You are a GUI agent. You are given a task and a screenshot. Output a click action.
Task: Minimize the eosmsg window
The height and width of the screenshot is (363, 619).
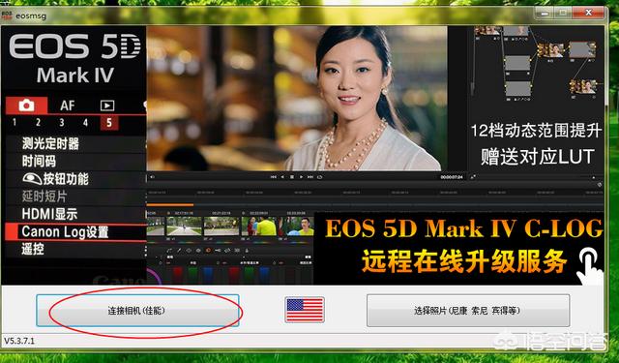[x=545, y=13]
